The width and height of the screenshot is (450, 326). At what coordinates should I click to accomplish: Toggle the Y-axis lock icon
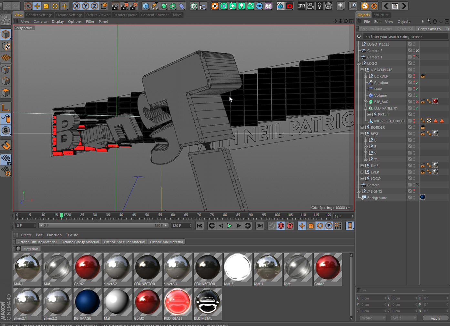tap(86, 6)
